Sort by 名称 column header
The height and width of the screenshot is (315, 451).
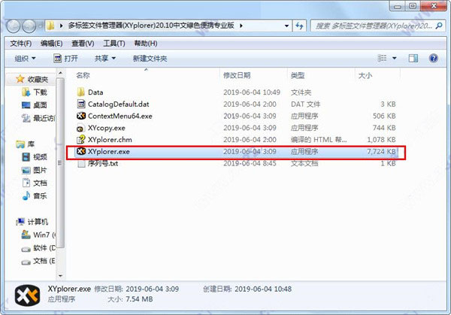click(x=83, y=75)
